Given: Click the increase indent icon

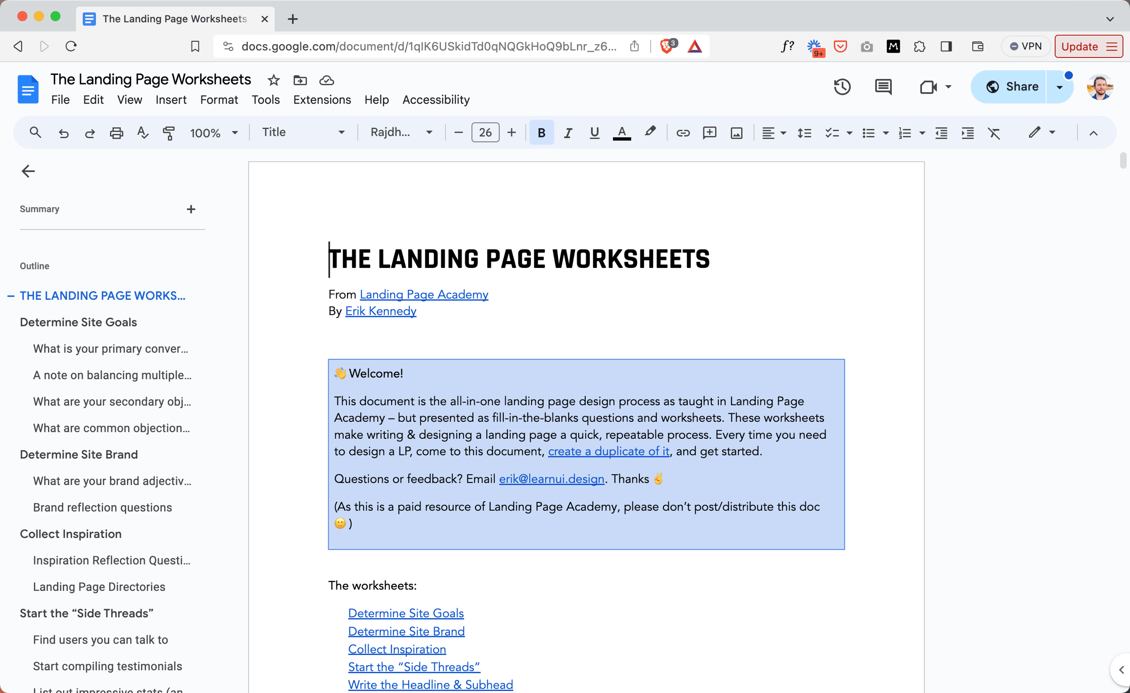Looking at the screenshot, I should click(x=968, y=133).
